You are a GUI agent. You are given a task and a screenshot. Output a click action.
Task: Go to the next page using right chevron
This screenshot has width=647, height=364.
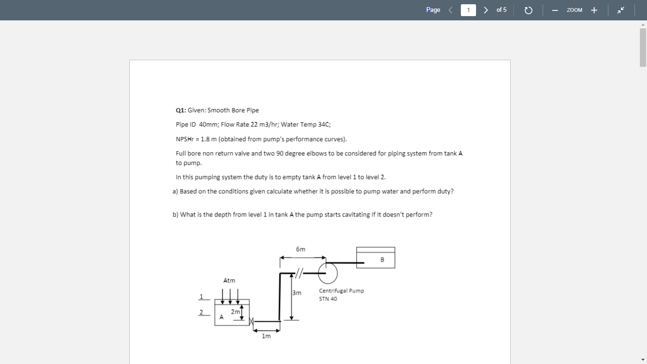(x=485, y=9)
